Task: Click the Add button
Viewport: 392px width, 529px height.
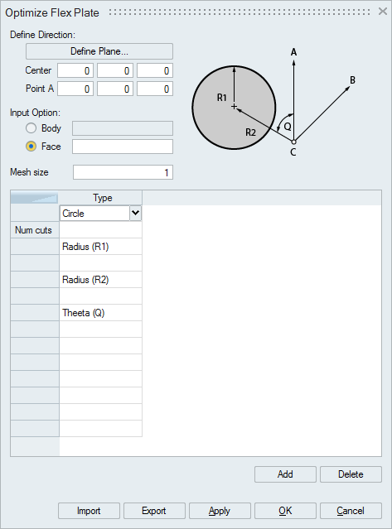Action: tap(285, 474)
